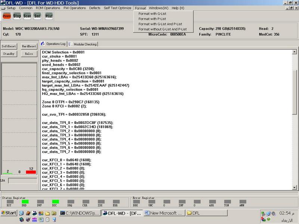Open the Smt toolbar tool

point(37,16)
